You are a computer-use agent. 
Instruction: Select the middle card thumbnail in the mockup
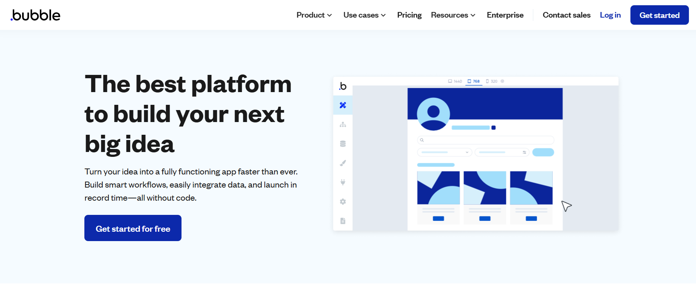coord(485,188)
